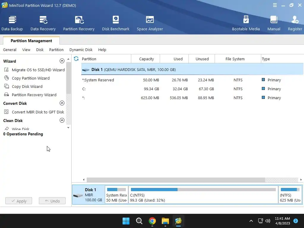Screen dimensions: 304x228
Task: Click Migrate OS to SSD/HD Wizard icon
Action: click(7, 69)
